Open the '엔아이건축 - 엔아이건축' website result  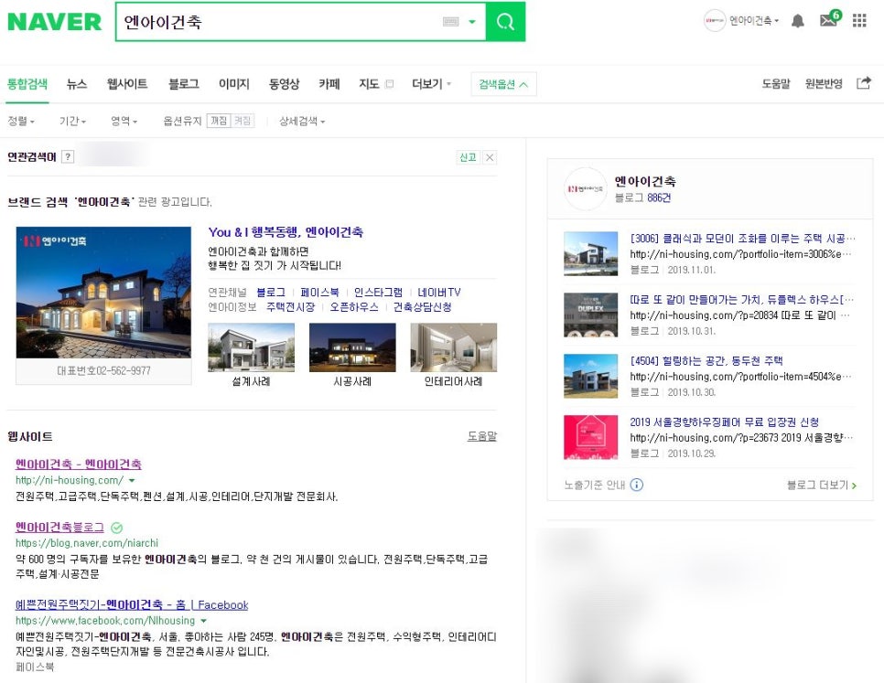[x=79, y=464]
